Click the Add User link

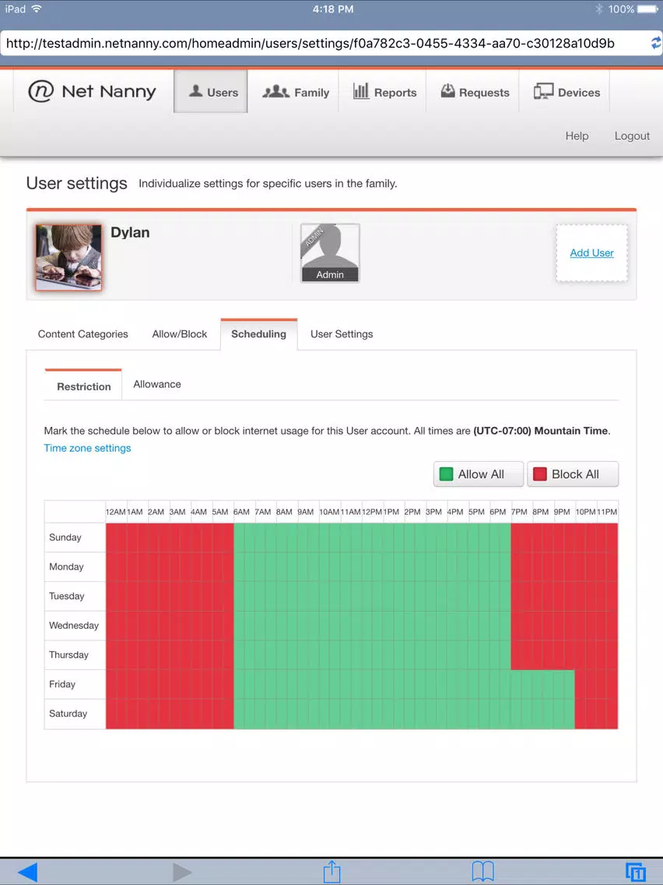click(x=591, y=253)
